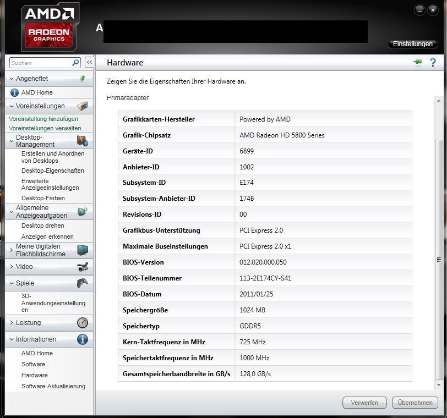Screen dimensions: 447x418
Task: Select Speichertaktfrequenz value 1000 MHz
Action: click(x=254, y=358)
